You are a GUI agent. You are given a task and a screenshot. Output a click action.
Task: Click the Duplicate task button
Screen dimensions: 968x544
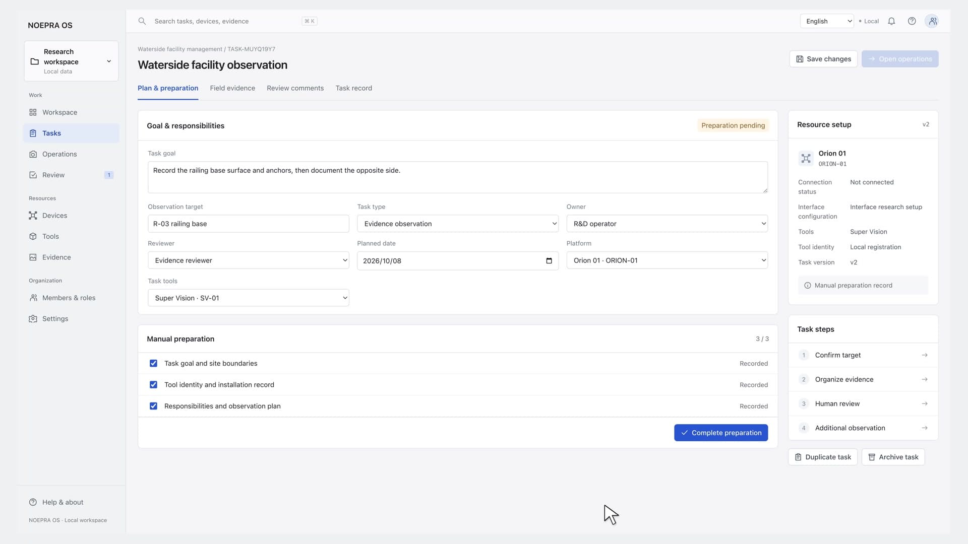tap(823, 457)
